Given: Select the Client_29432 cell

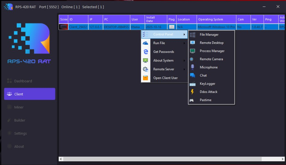Looking at the screenshot, I should click(78, 27).
